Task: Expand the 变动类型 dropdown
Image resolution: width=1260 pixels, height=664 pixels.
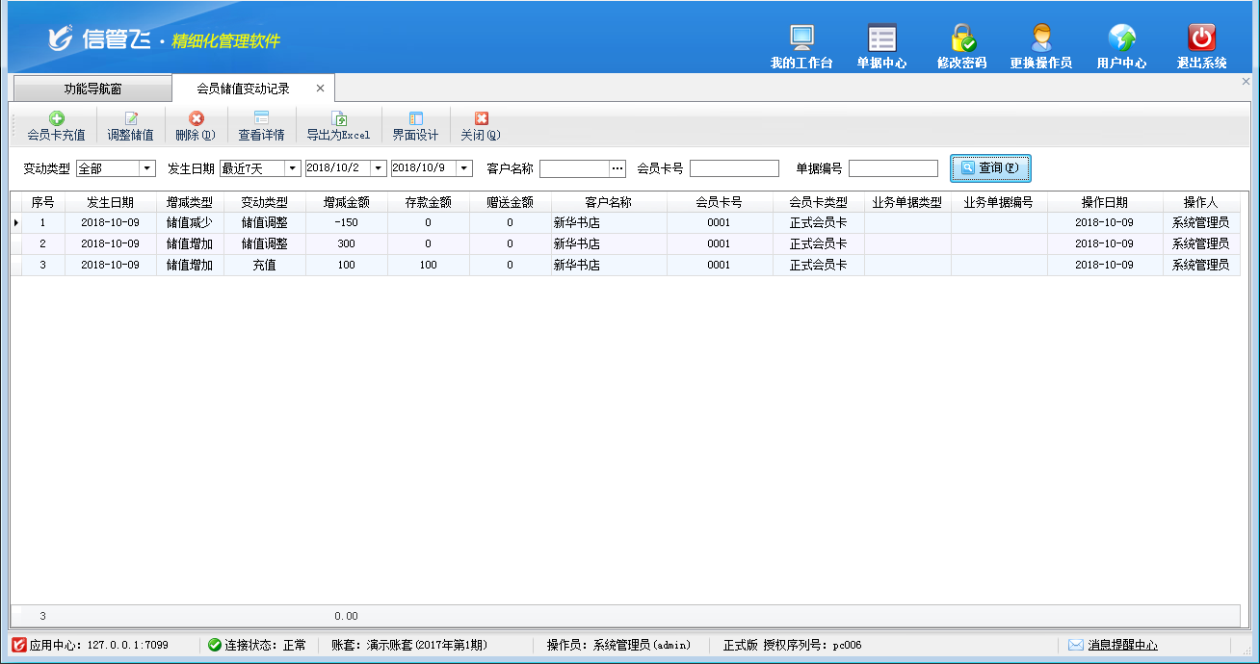Action: coord(147,168)
